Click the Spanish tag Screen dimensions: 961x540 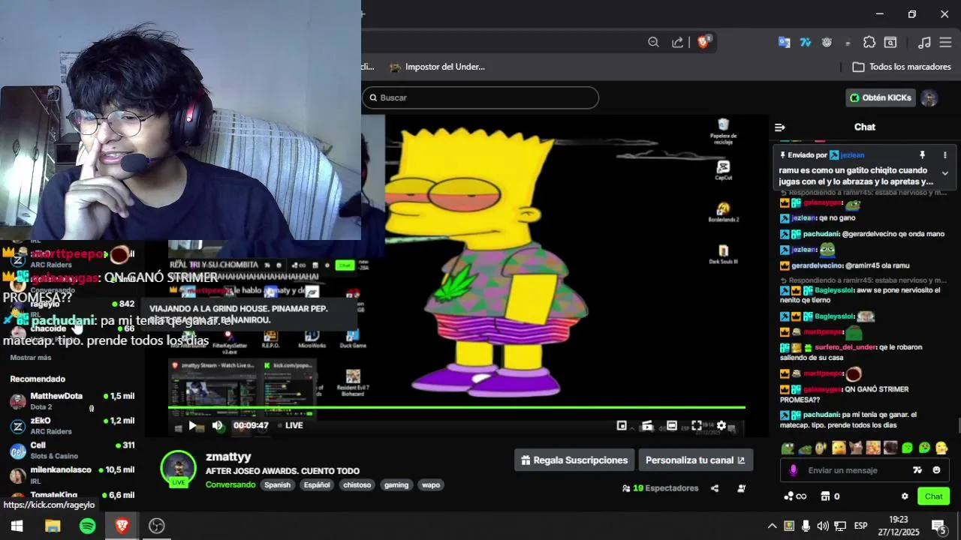(x=277, y=484)
